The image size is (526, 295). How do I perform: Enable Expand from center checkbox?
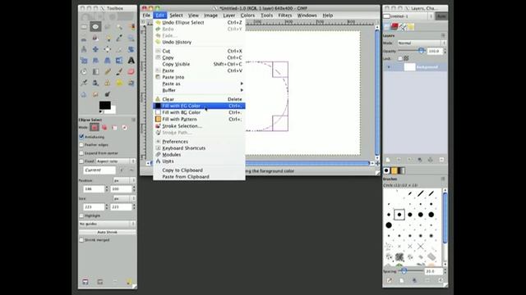point(81,153)
